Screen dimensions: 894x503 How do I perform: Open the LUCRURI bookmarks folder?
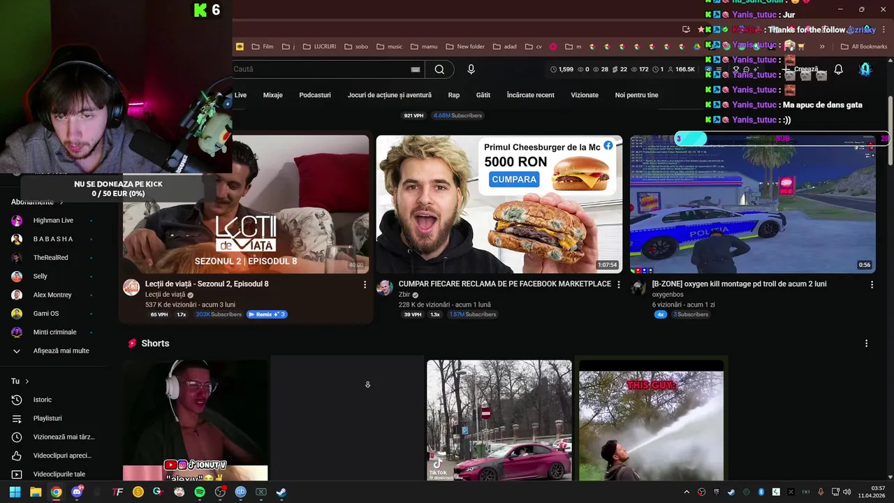click(318, 47)
